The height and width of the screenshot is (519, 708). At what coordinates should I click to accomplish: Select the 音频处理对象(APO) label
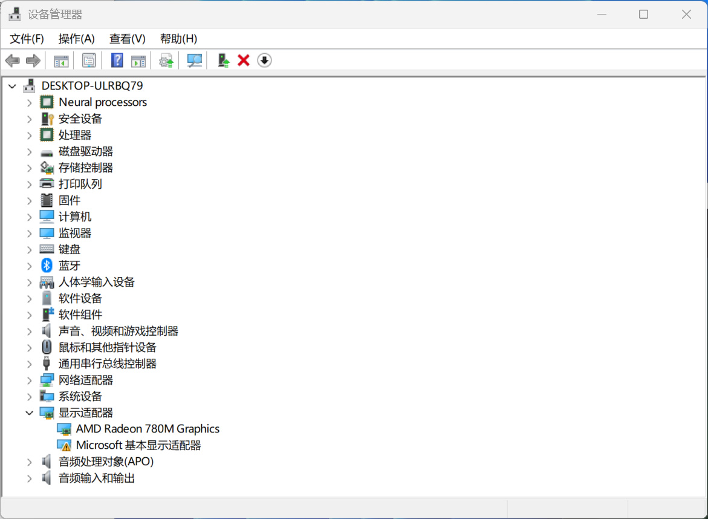click(x=106, y=462)
